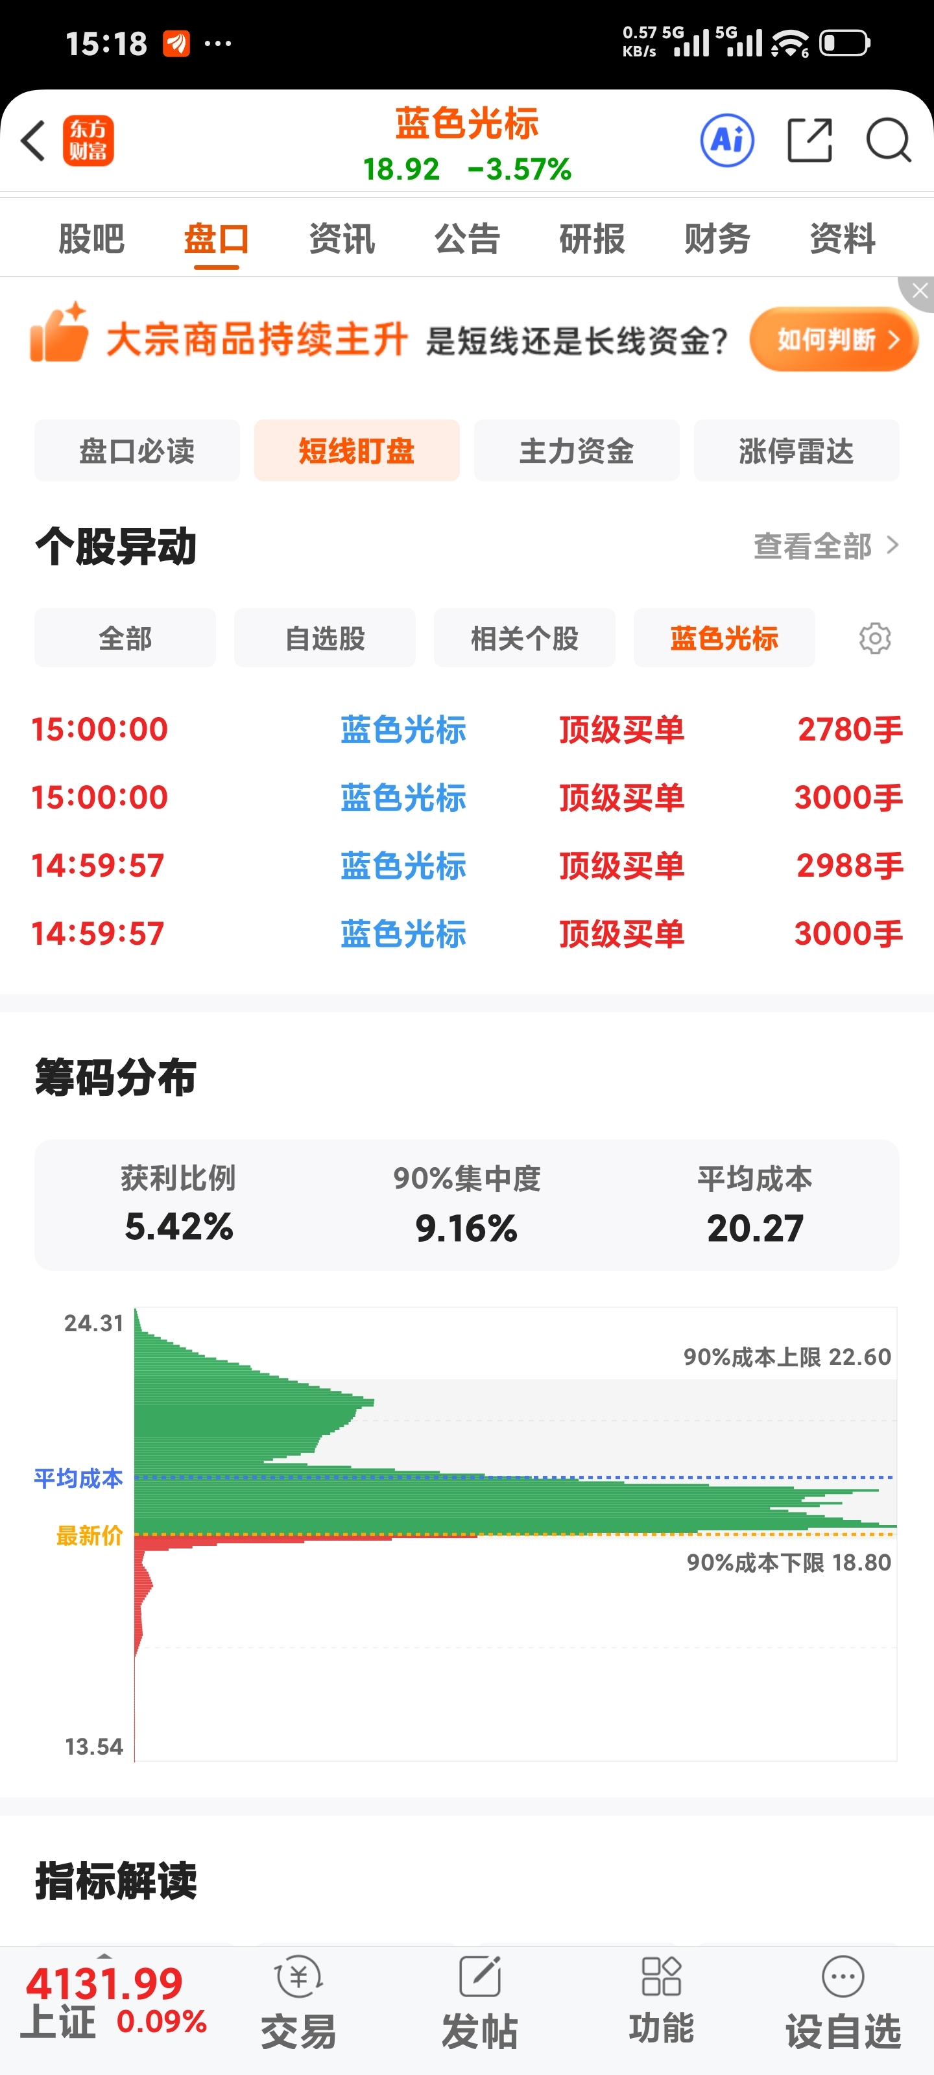Tap the share export icon
The width and height of the screenshot is (934, 2075).
coord(809,140)
